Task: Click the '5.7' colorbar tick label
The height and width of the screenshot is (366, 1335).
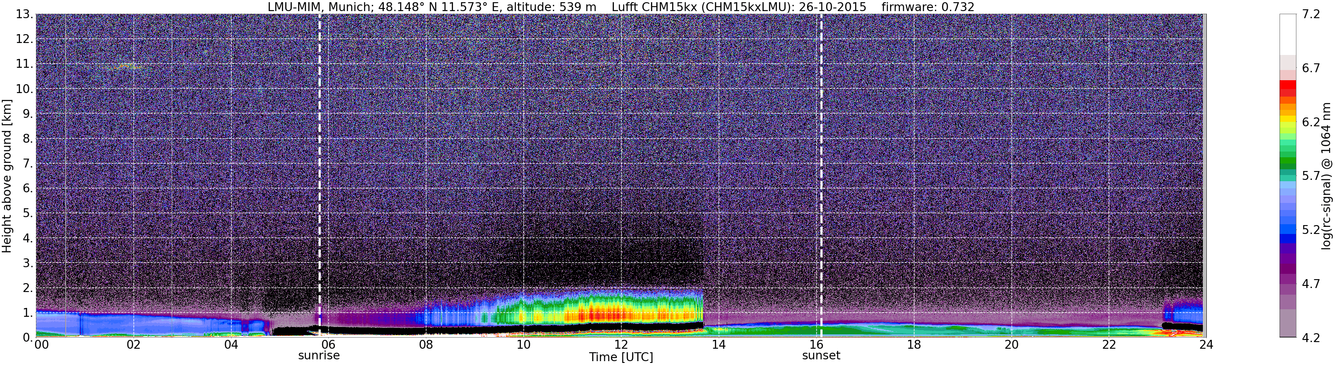Action: coord(1311,176)
